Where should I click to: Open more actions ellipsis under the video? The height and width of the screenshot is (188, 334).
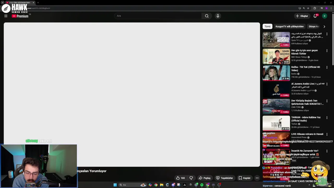pyautogui.click(x=257, y=178)
